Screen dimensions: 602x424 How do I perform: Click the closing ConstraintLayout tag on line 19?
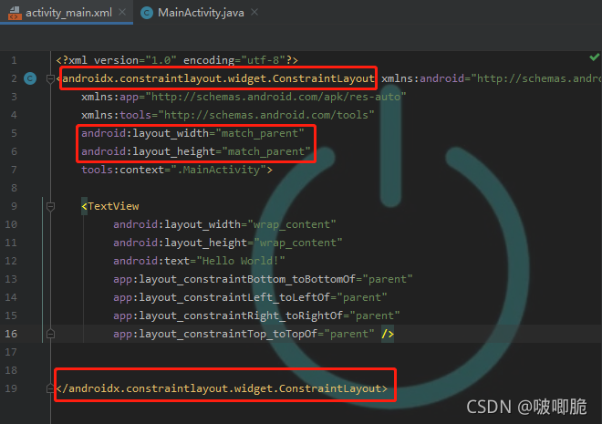[x=222, y=388]
